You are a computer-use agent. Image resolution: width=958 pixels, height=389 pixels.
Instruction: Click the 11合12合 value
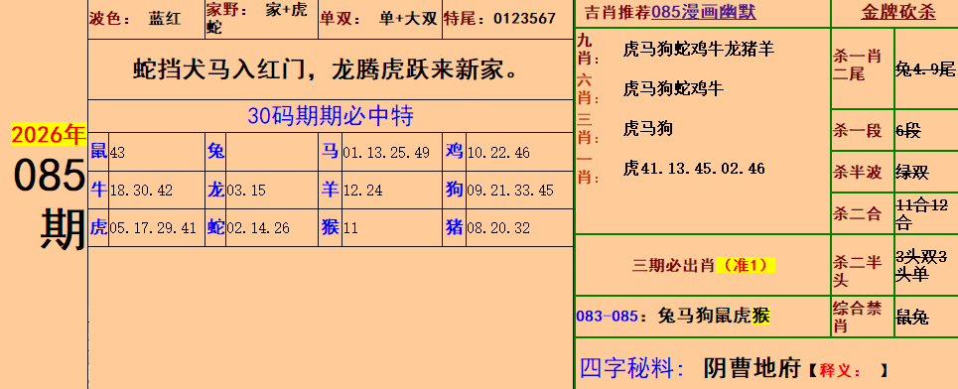click(x=922, y=213)
